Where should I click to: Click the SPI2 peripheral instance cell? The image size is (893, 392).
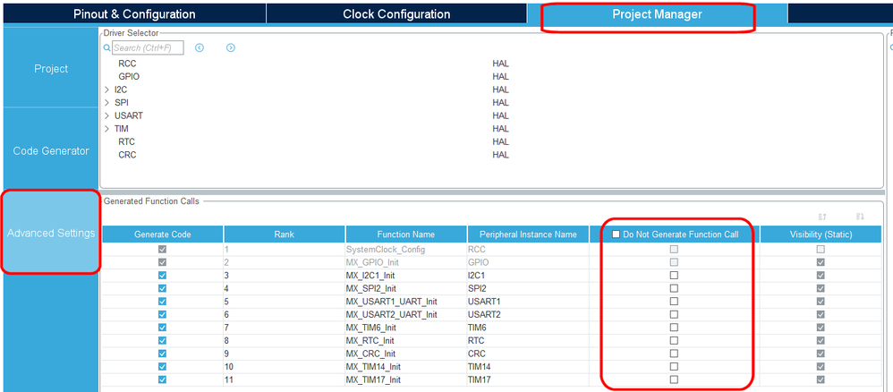click(x=528, y=288)
